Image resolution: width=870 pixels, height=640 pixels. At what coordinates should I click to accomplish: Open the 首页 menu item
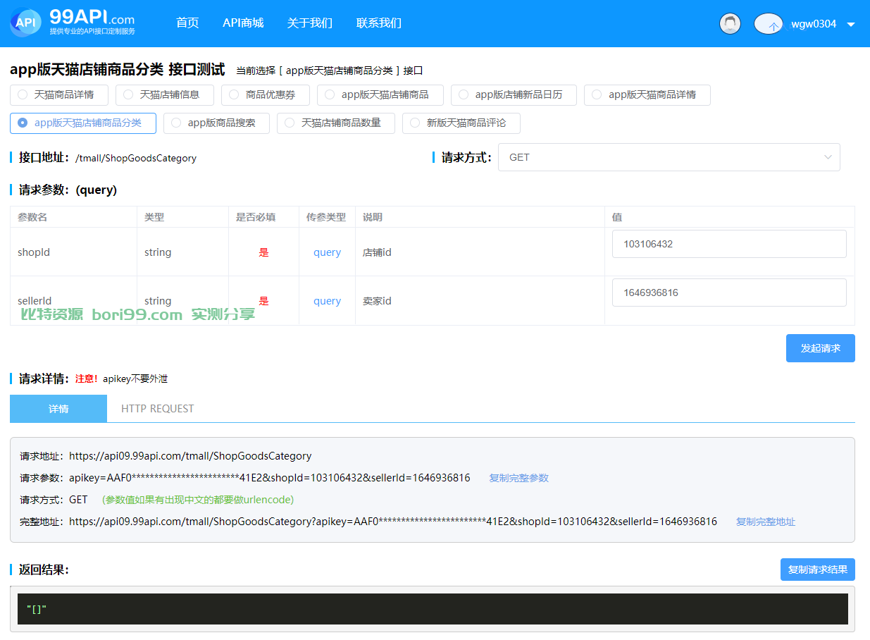(187, 23)
